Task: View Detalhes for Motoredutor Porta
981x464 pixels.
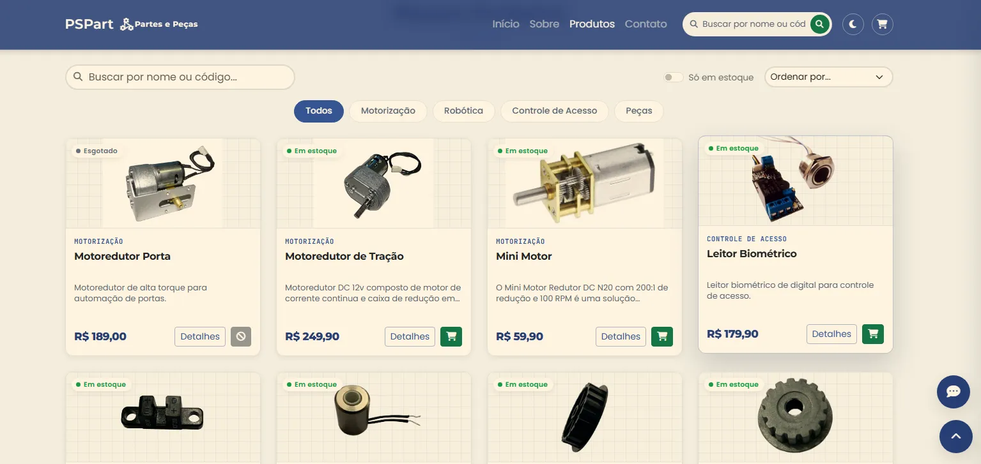Action: click(200, 336)
